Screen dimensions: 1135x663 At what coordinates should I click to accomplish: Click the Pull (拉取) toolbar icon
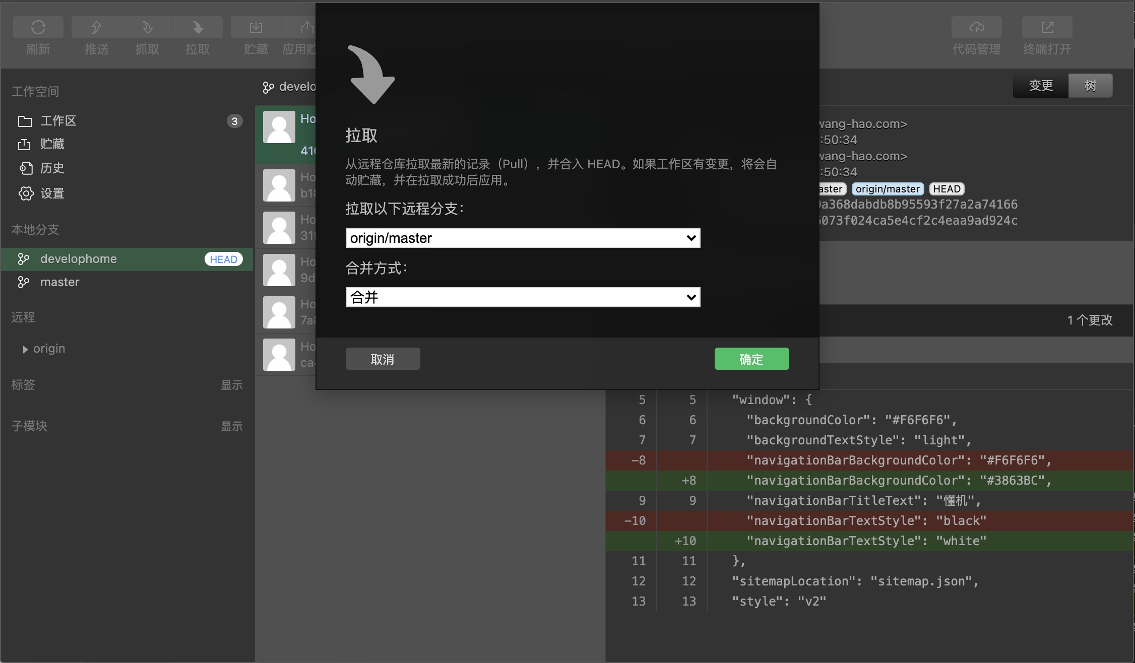point(198,27)
